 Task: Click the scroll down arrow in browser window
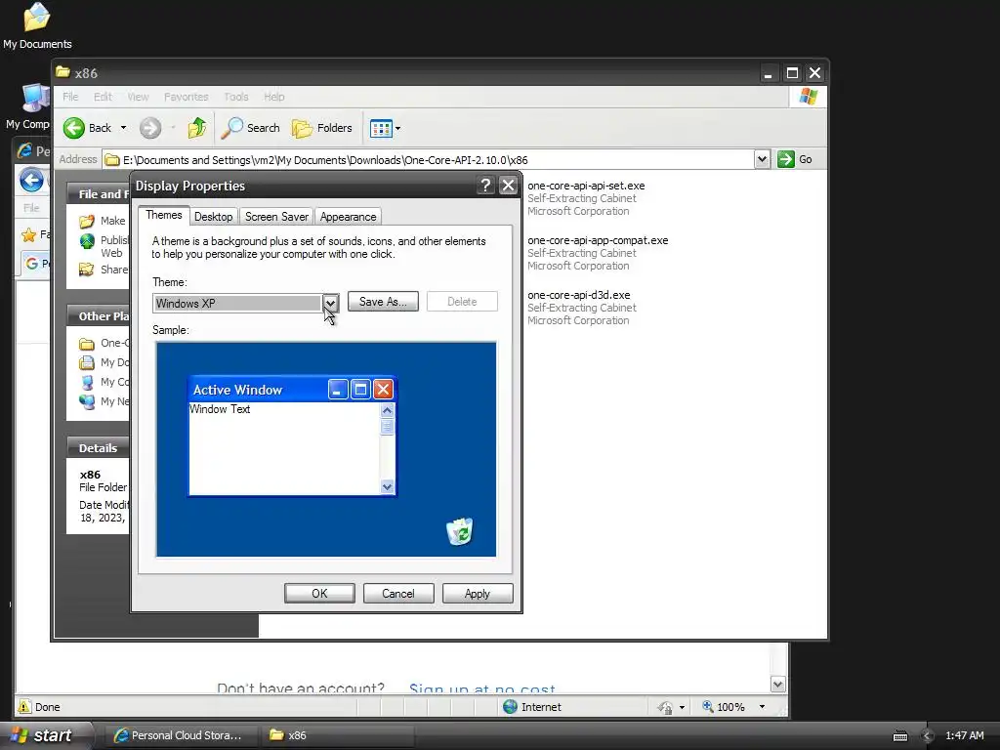[777, 685]
